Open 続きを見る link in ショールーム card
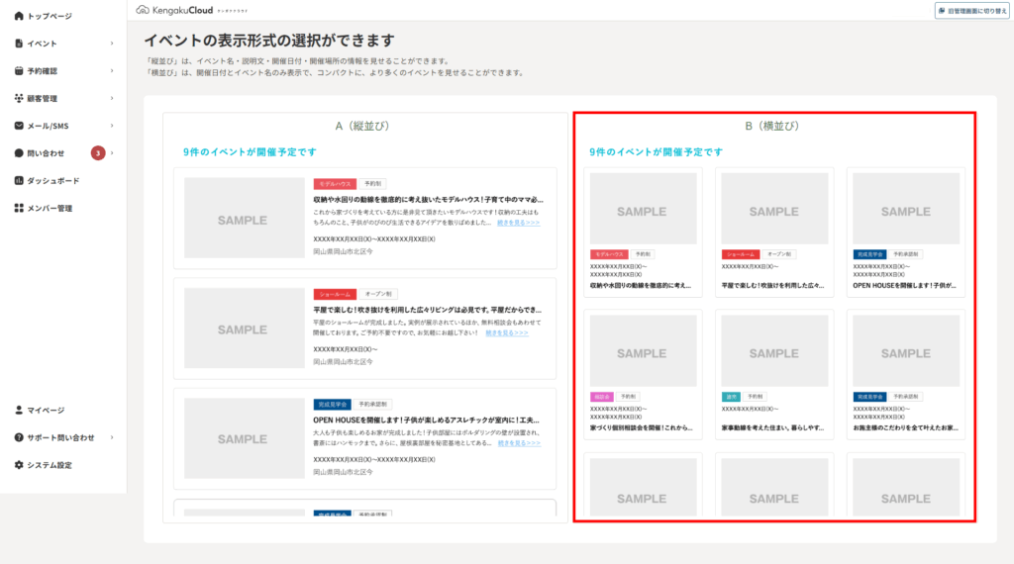Image resolution: width=1014 pixels, height=564 pixels. coord(507,332)
